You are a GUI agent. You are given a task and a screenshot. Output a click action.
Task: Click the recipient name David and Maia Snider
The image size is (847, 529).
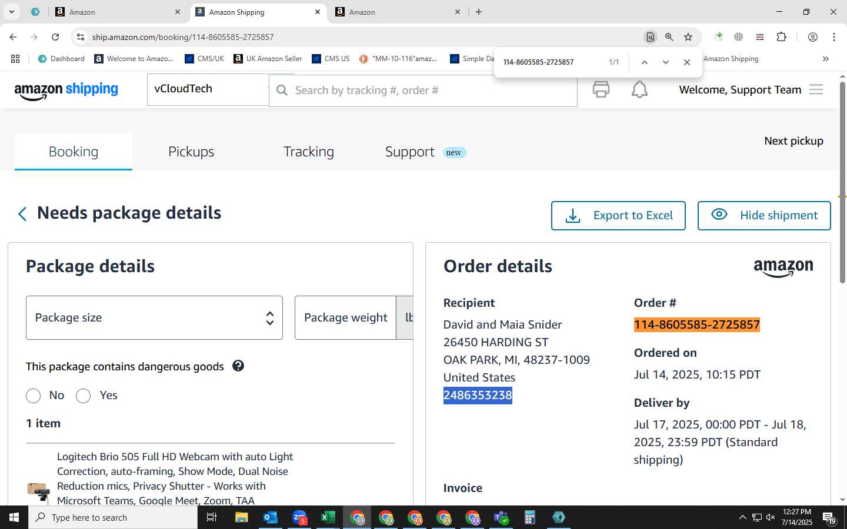pyautogui.click(x=502, y=324)
